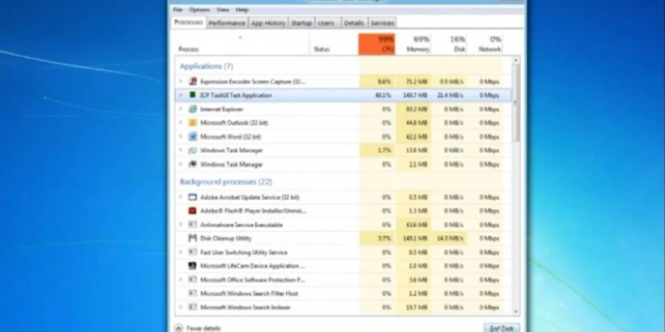This screenshot has height=332, width=665.
Task: Click the Microsoft LifeCam Device Application icon
Action: point(193,266)
